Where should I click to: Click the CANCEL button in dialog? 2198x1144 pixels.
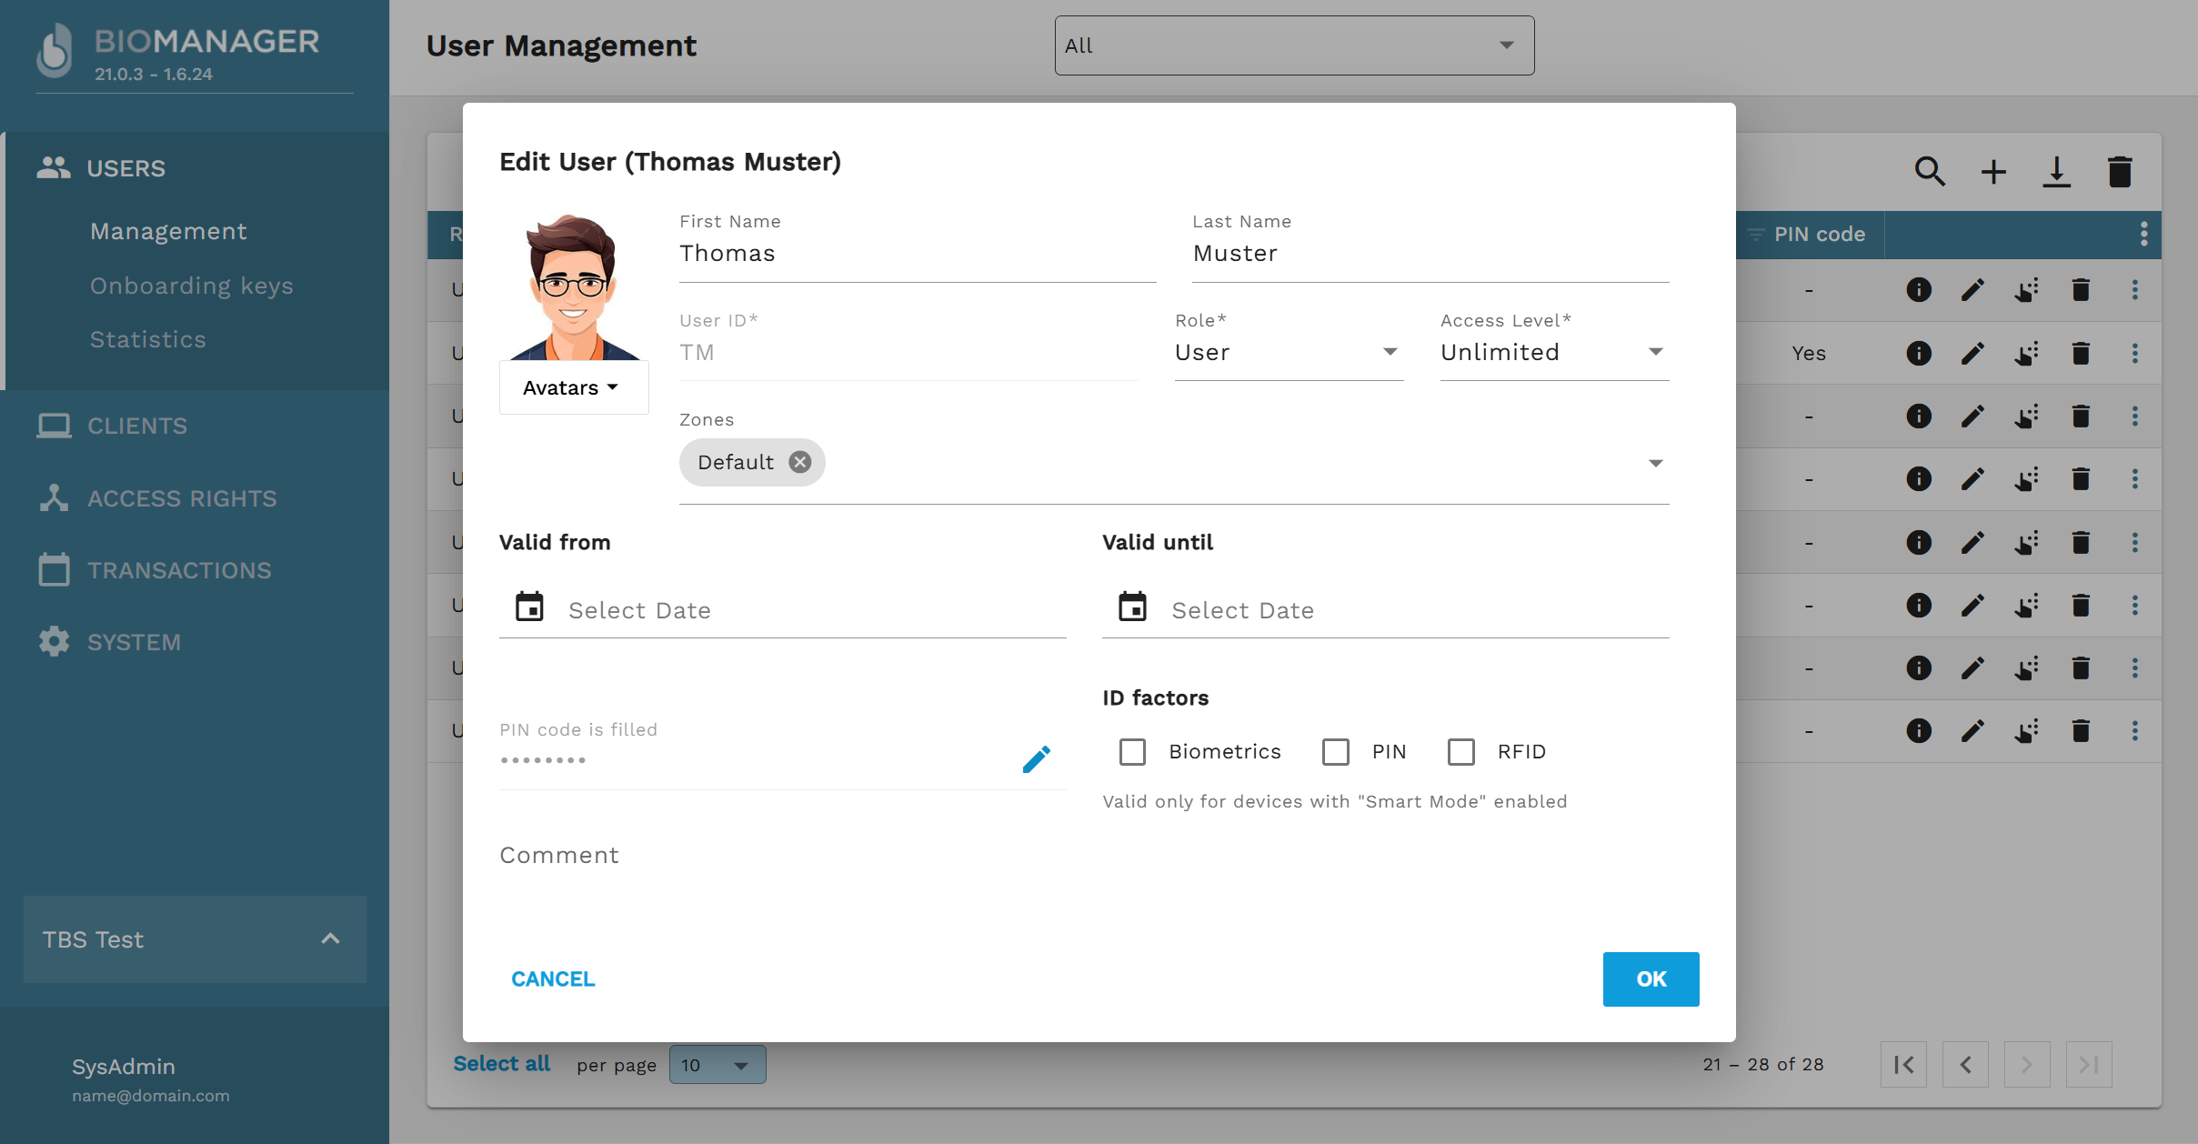tap(553, 979)
